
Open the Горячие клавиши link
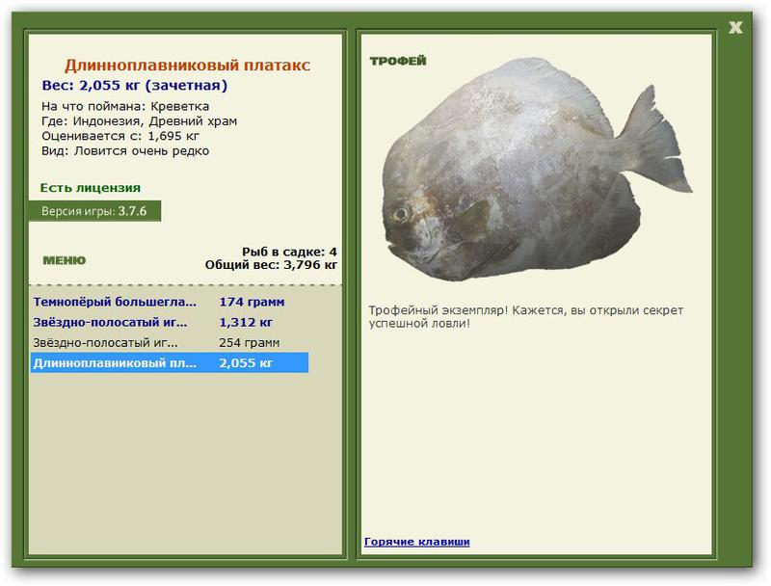pyautogui.click(x=417, y=542)
